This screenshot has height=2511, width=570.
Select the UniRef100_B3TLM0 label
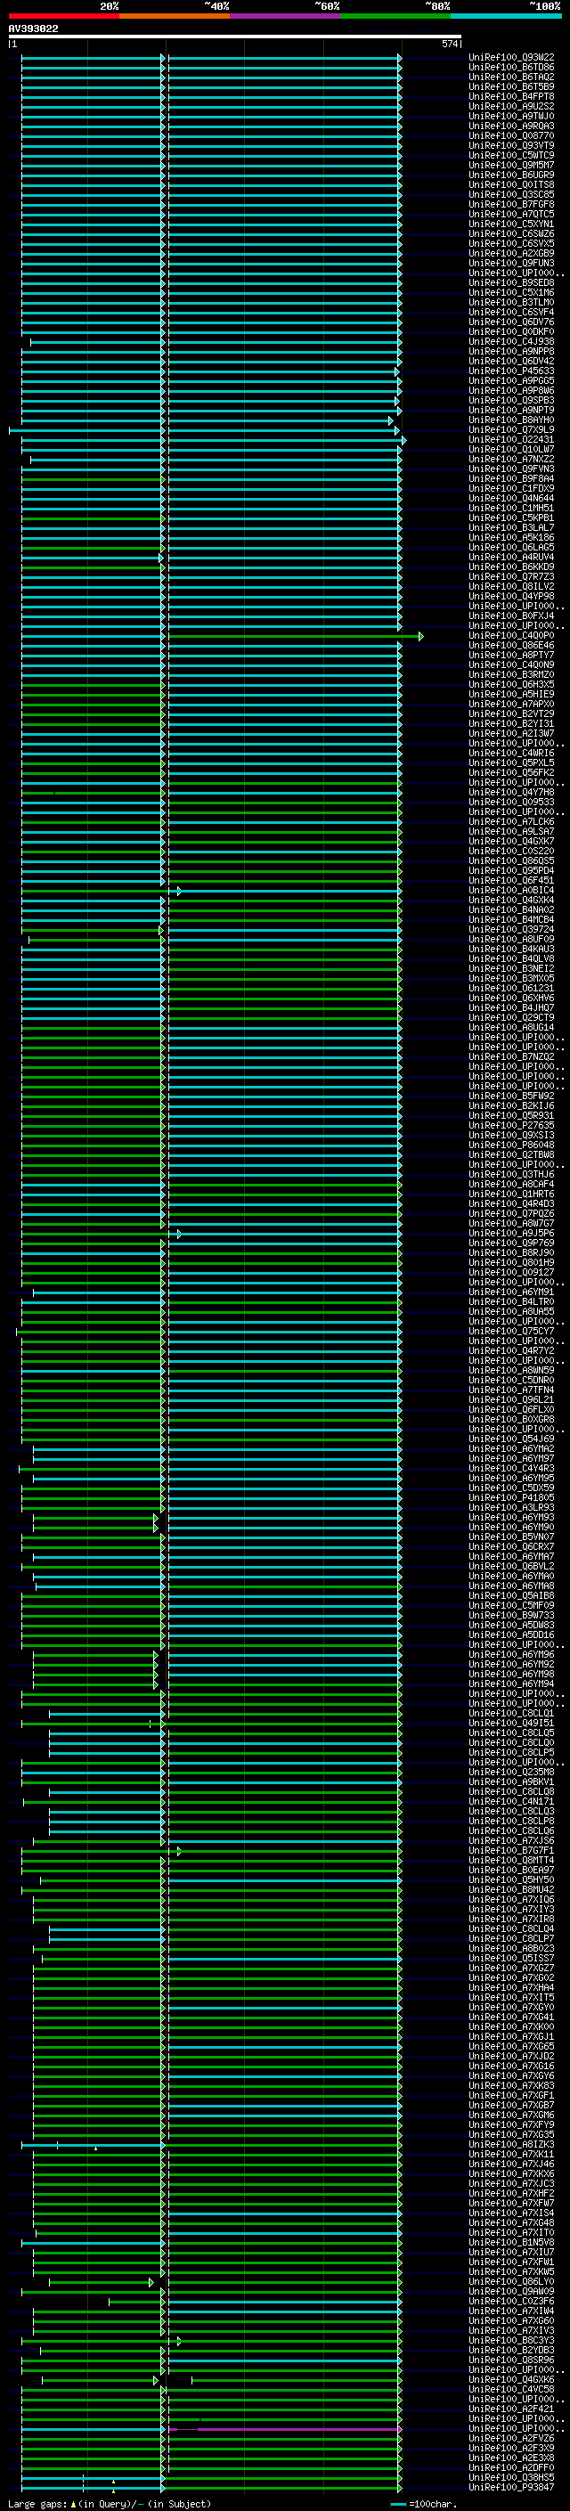[x=511, y=302]
